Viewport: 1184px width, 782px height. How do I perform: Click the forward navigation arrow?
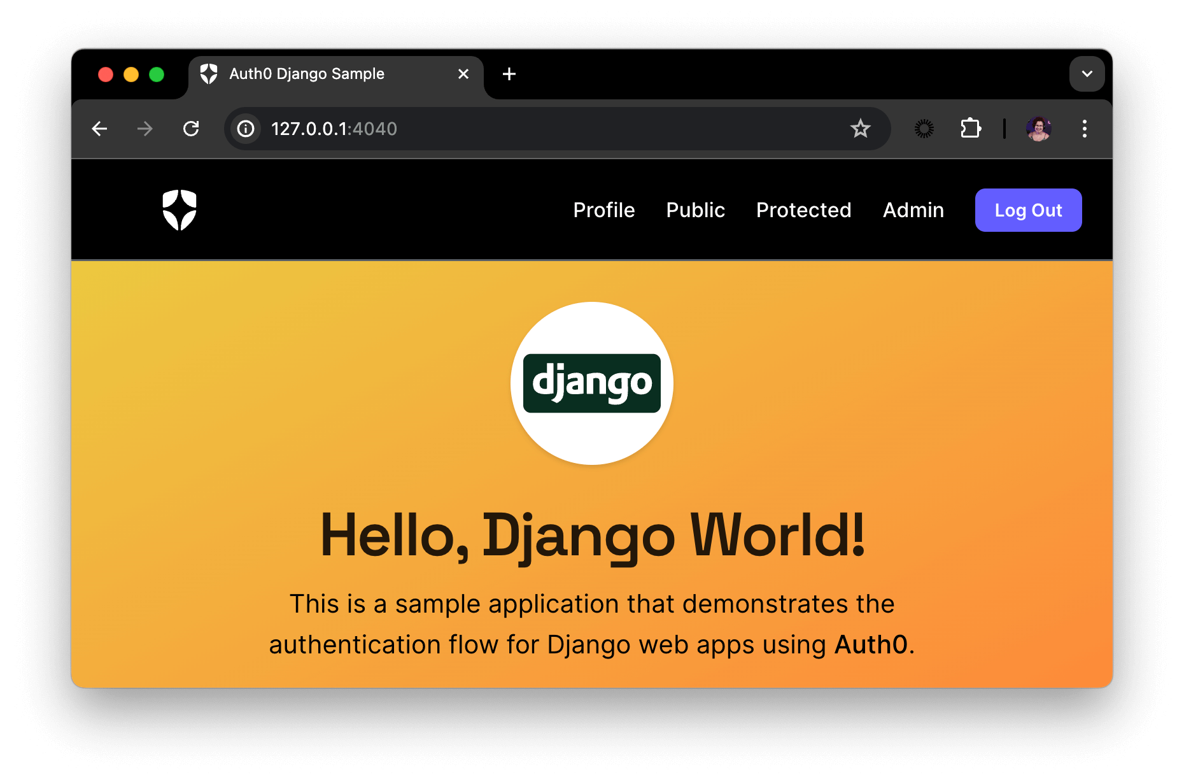click(144, 129)
